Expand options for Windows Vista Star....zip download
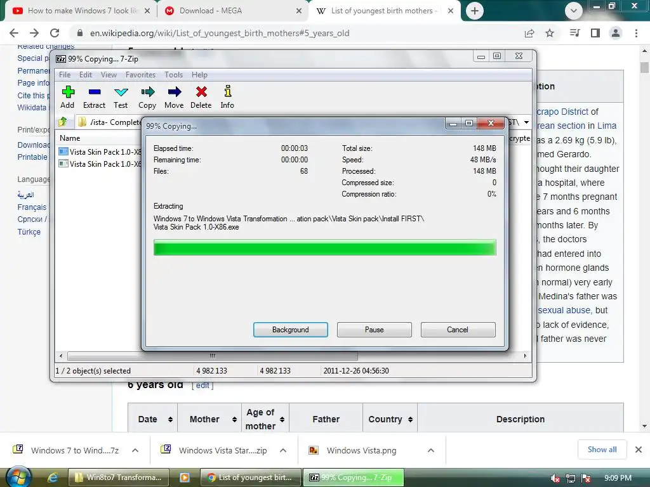Viewport: 650px width, 487px height. 283,450
